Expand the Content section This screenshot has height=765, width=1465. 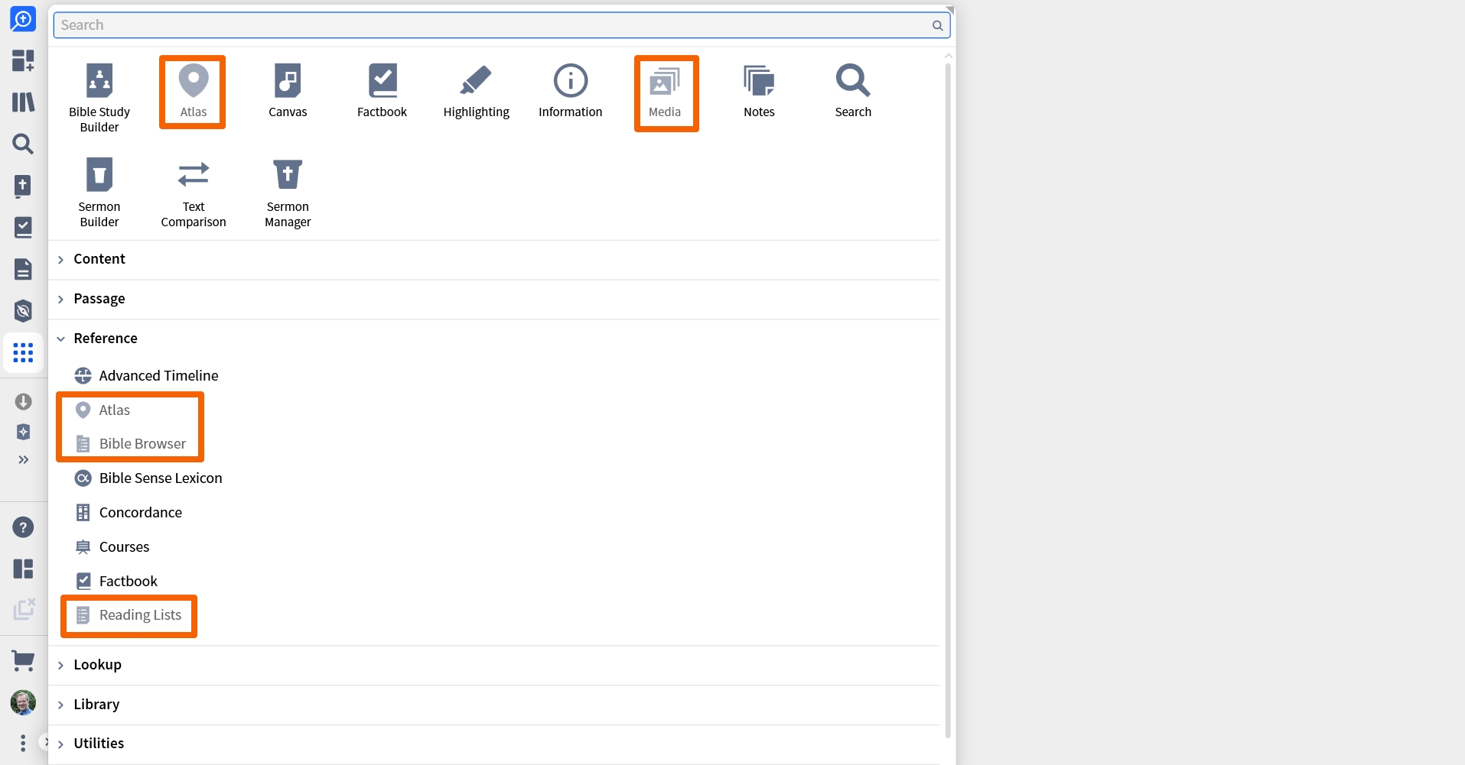pyautogui.click(x=494, y=259)
